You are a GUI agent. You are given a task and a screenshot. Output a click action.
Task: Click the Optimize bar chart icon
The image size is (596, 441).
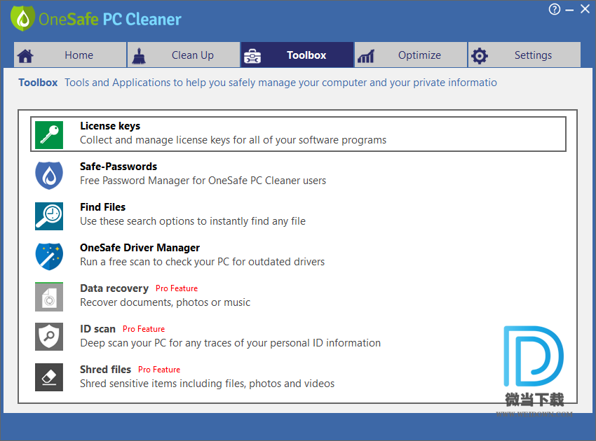pos(365,56)
